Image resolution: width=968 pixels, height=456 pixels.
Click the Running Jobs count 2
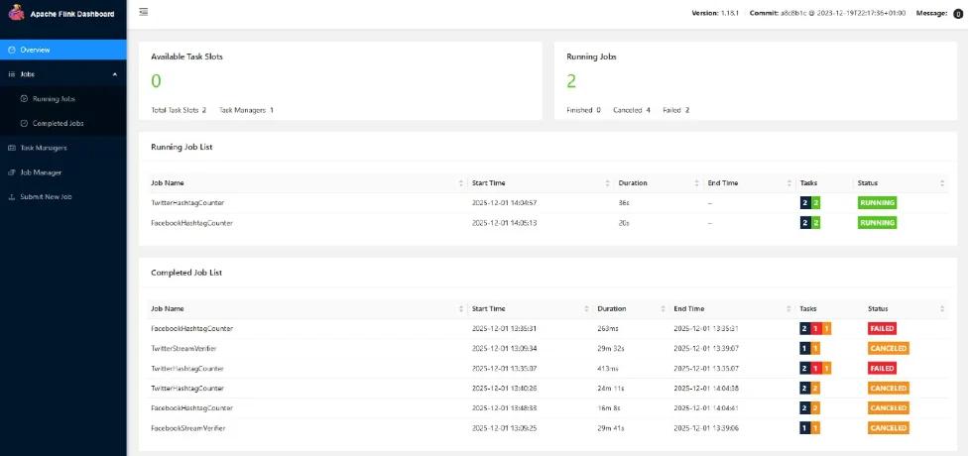pos(571,81)
